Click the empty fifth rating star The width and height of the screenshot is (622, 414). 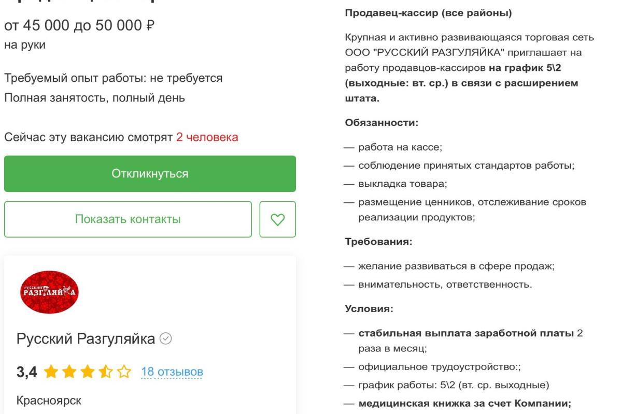124,372
